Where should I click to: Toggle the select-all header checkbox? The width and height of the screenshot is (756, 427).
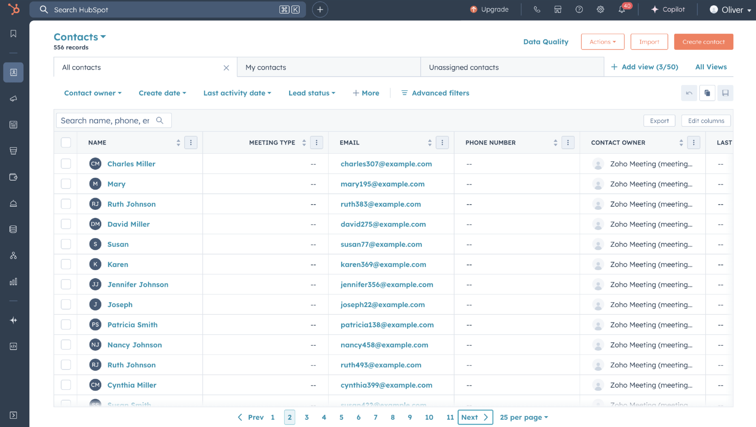66,142
